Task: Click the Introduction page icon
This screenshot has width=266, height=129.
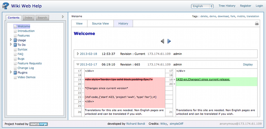Action: pos(15,31)
